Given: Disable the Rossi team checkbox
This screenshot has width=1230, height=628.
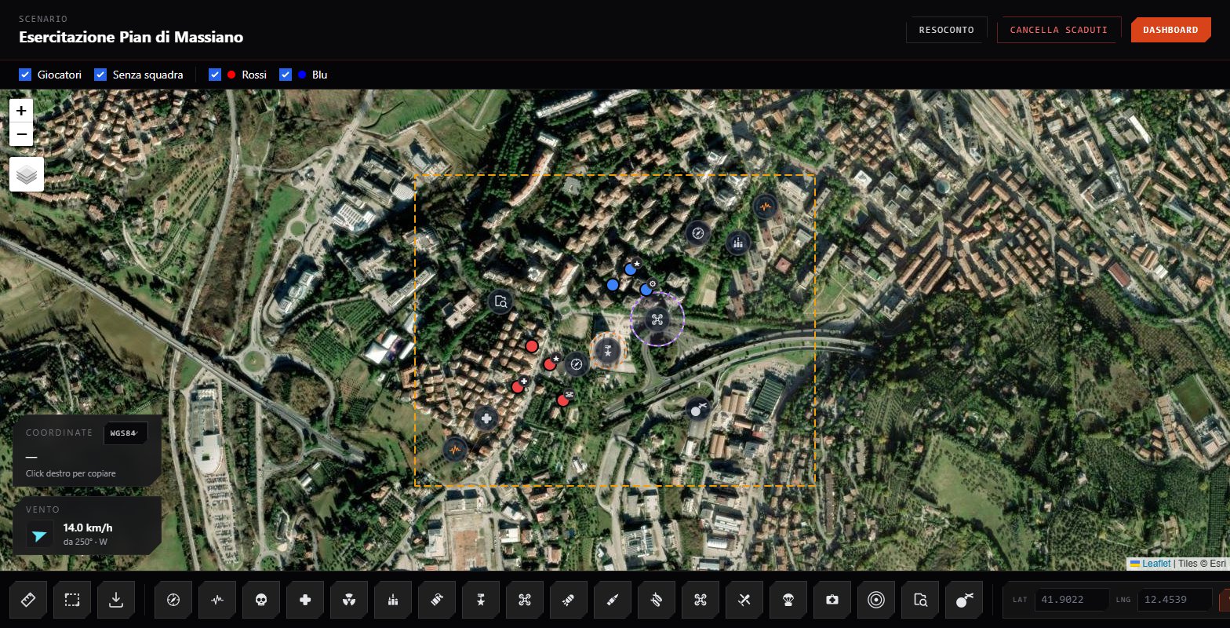Looking at the screenshot, I should 215,75.
